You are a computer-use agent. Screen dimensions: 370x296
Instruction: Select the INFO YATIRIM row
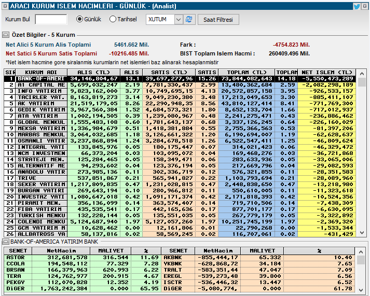point(180,91)
